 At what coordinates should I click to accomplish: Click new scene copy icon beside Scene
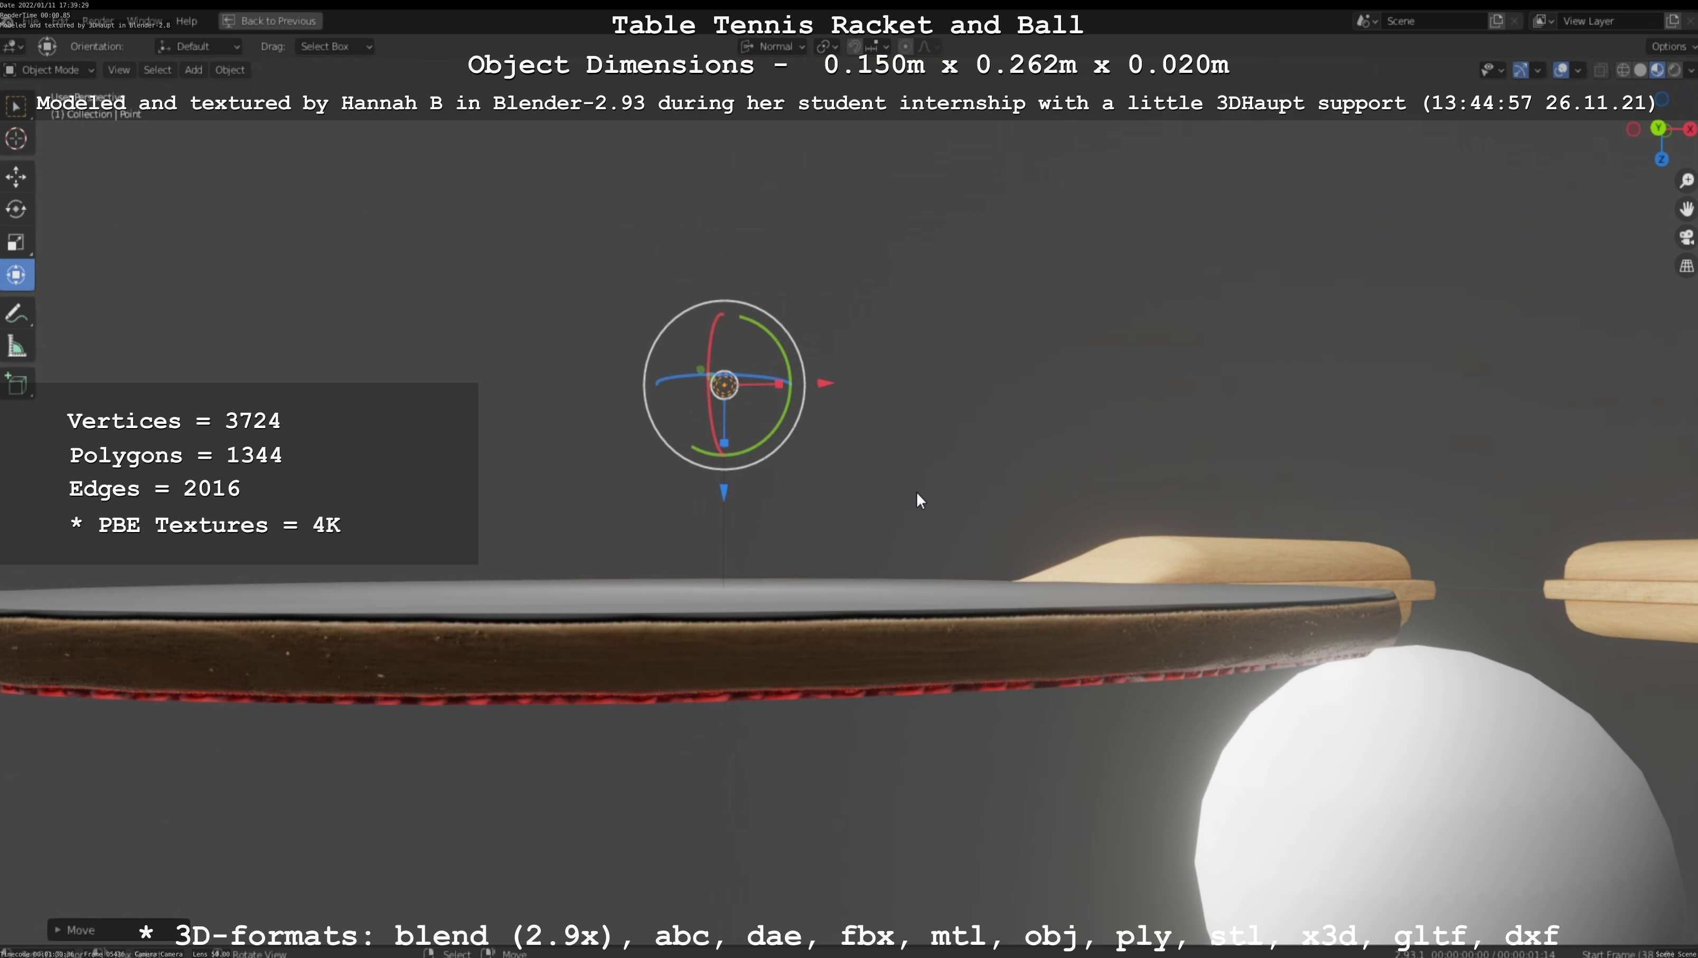point(1496,21)
